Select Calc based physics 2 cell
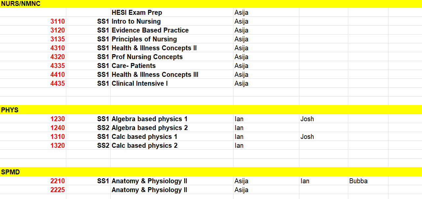The height and width of the screenshot is (199, 422). pos(172,145)
